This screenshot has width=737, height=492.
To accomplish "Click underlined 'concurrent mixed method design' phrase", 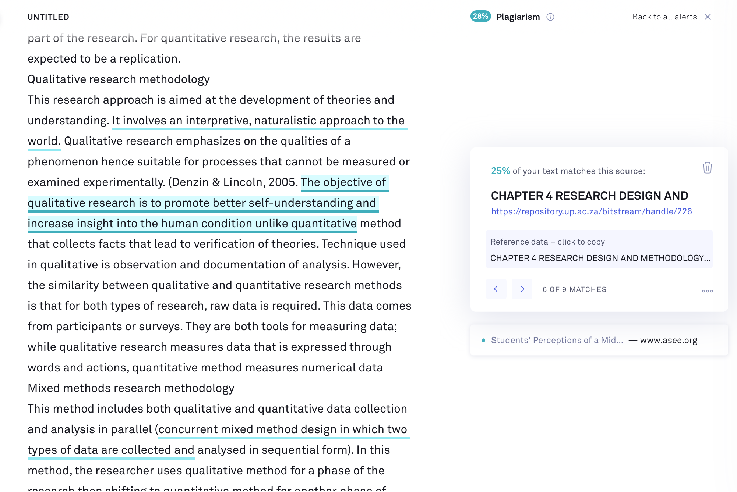I will coord(247,429).
